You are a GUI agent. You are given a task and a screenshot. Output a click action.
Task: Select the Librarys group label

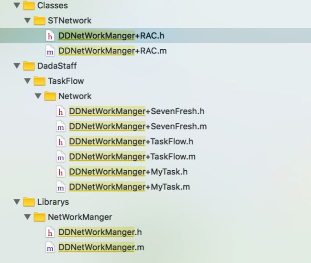(53, 202)
